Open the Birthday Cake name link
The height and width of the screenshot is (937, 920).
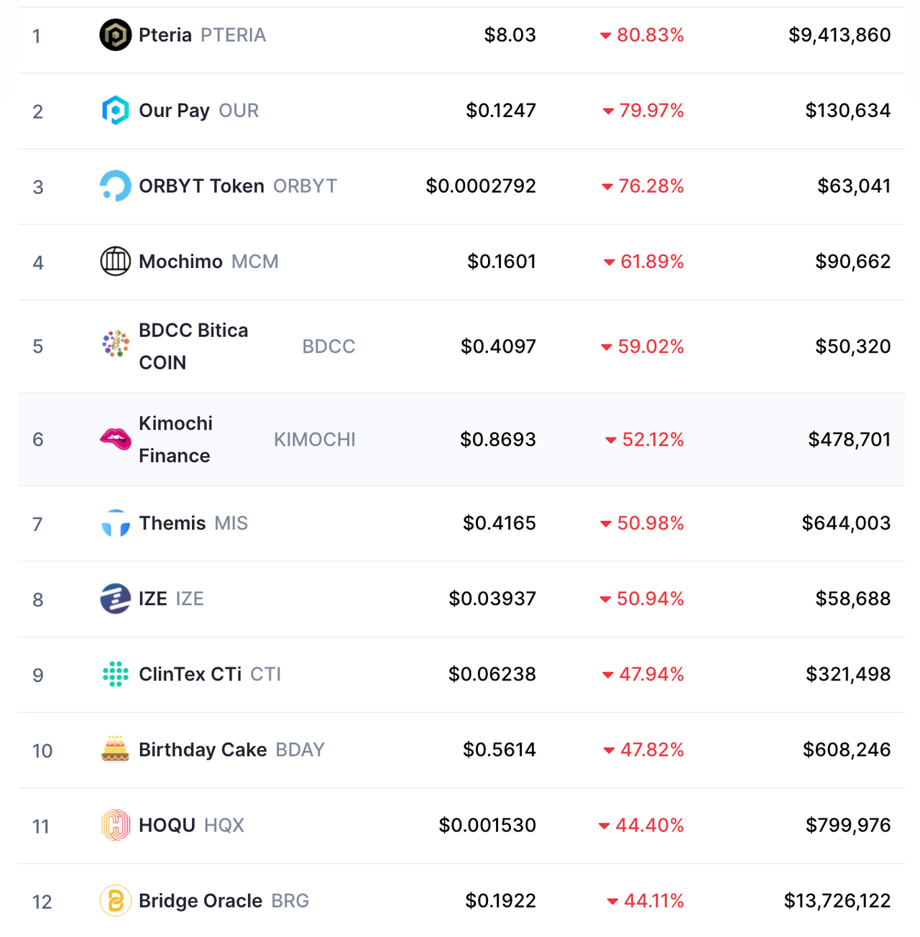[x=203, y=750]
